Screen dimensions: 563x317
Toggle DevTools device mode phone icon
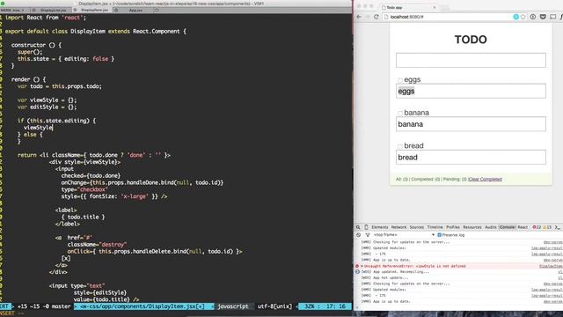[x=366, y=227]
